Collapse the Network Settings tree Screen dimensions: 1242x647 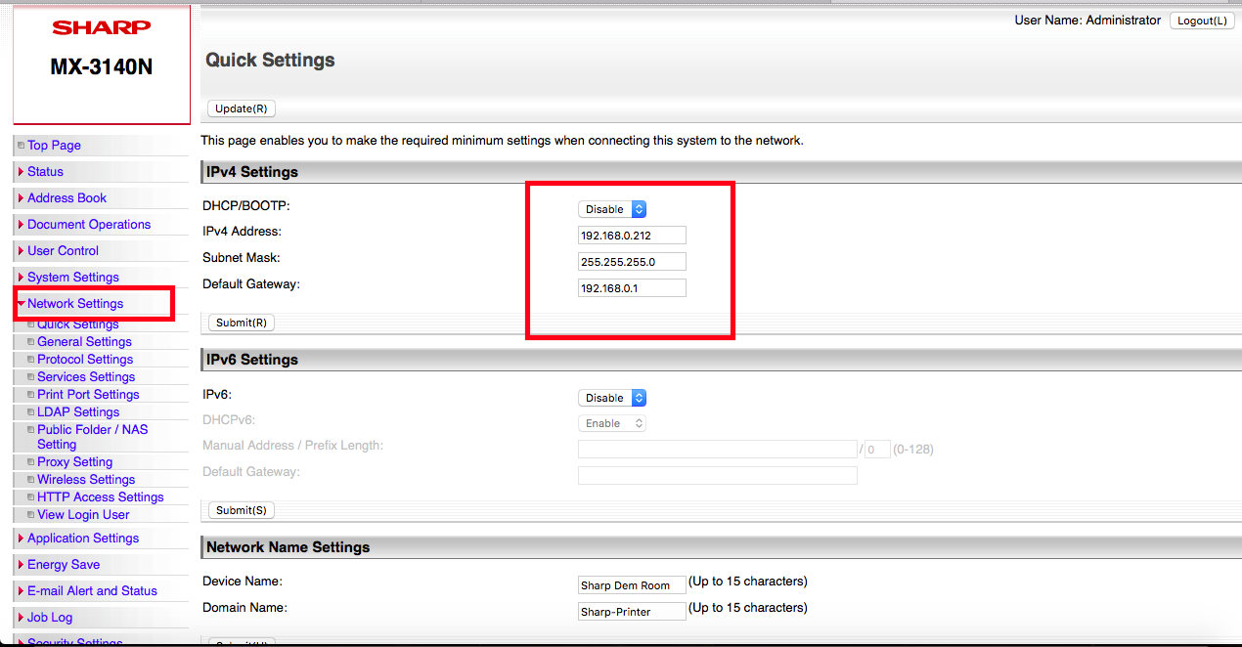pyautogui.click(x=76, y=303)
